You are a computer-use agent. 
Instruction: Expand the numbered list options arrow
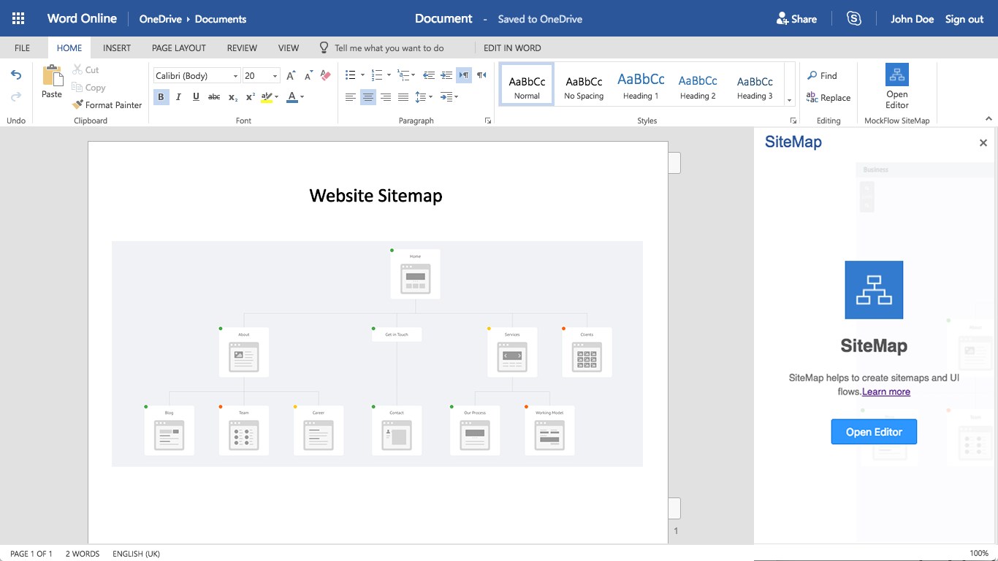pos(389,75)
